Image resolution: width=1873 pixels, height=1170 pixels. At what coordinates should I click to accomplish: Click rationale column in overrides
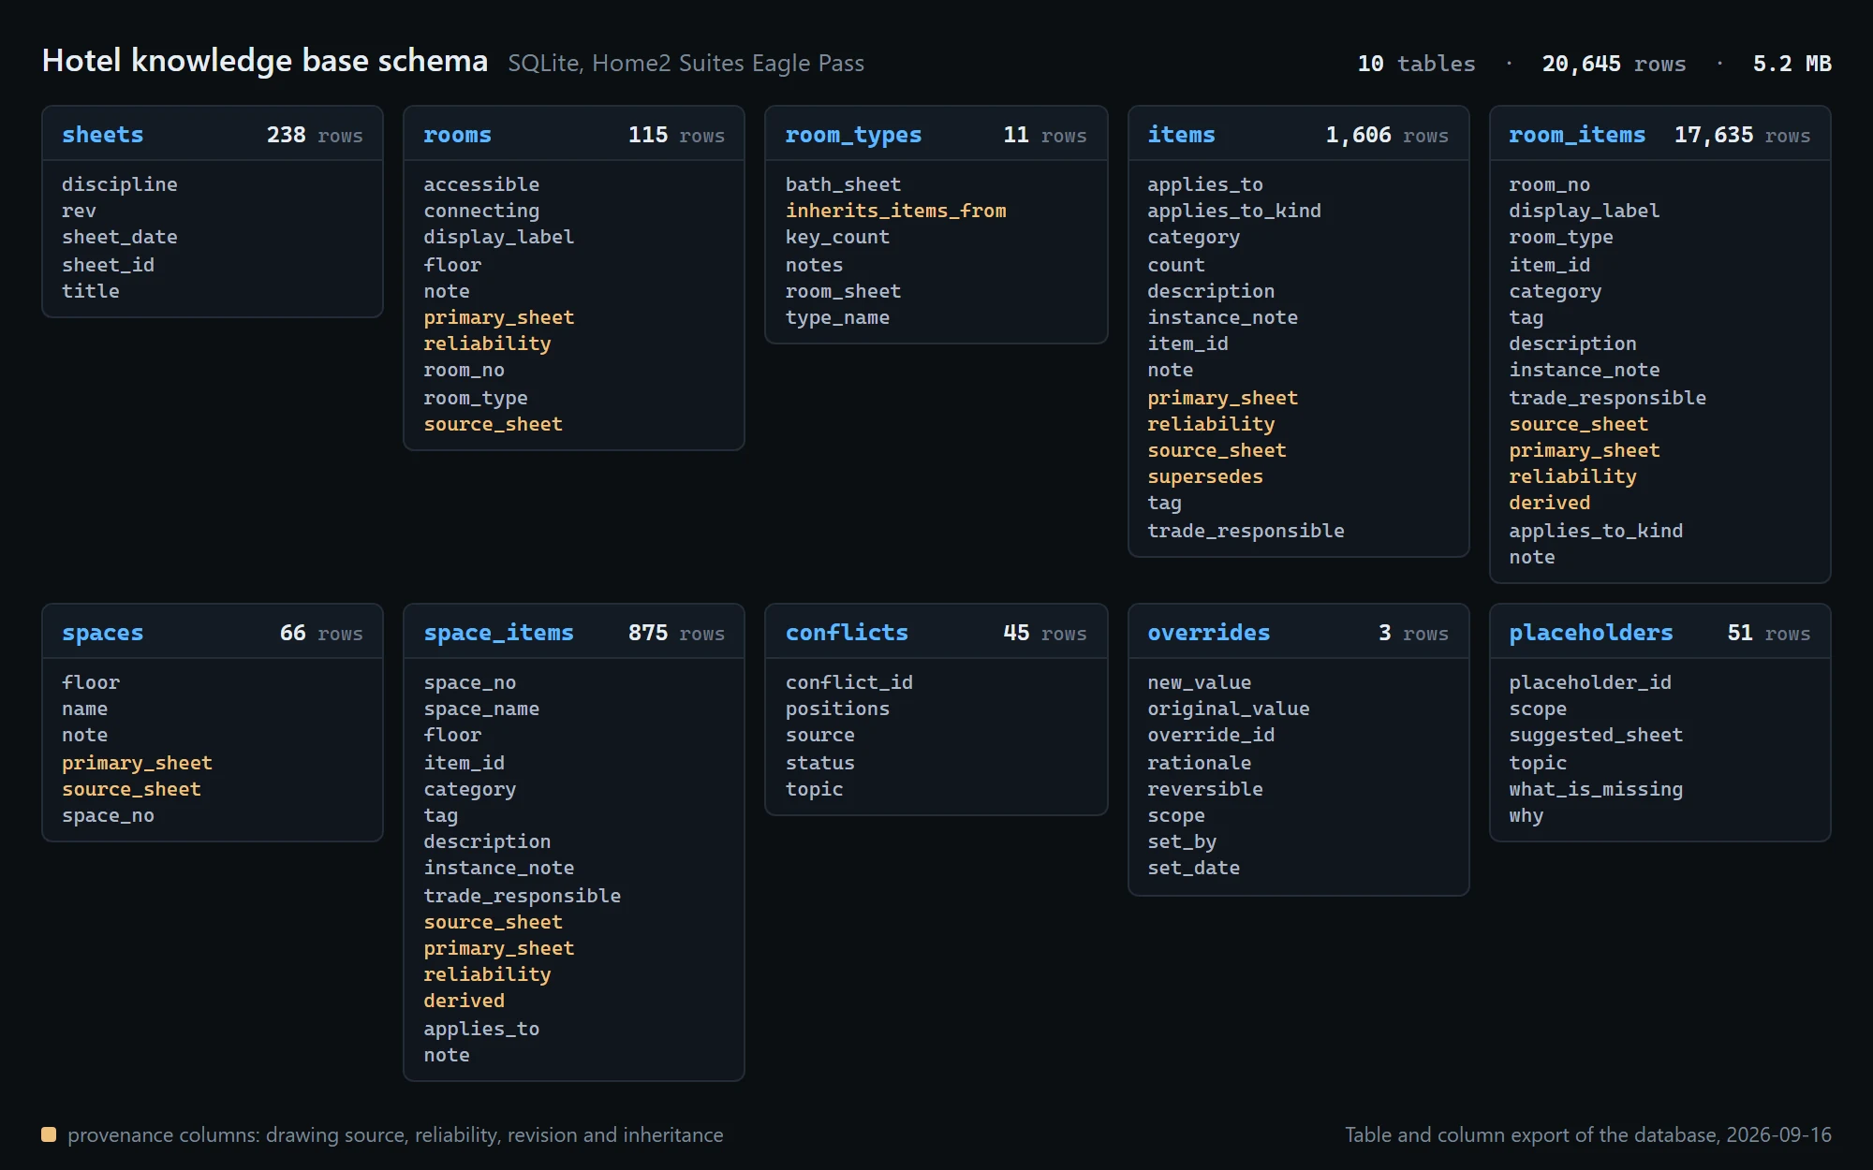[x=1199, y=763]
